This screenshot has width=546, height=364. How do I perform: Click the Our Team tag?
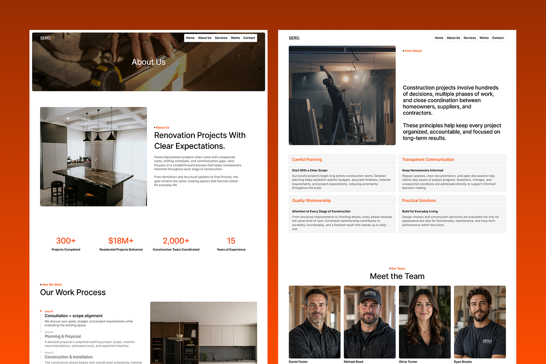pyautogui.click(x=397, y=268)
